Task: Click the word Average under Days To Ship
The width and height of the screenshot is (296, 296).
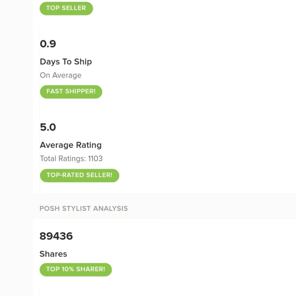Action: (x=67, y=75)
